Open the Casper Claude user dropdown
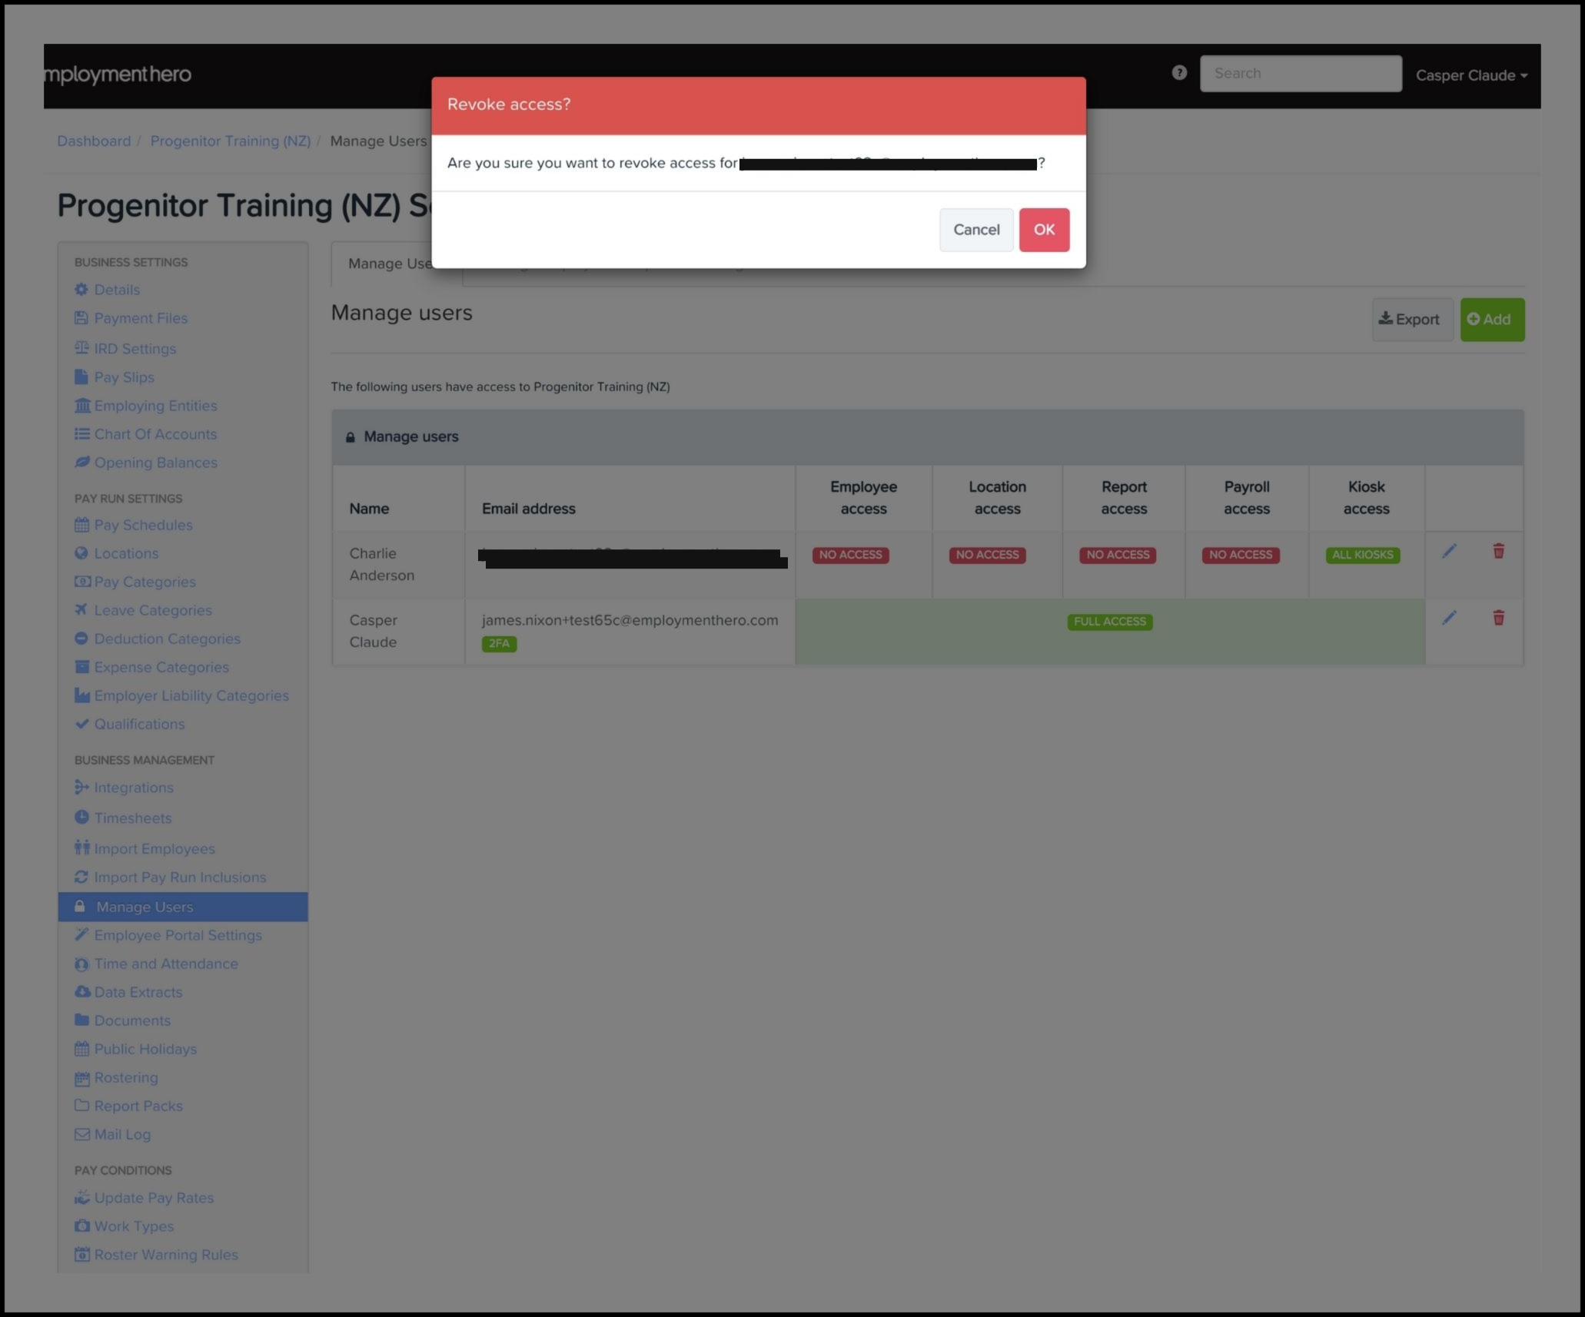1585x1317 pixels. [x=1470, y=75]
